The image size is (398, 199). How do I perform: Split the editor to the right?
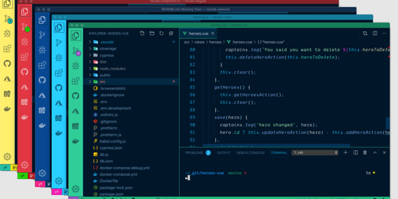pyautogui.click(x=375, y=33)
